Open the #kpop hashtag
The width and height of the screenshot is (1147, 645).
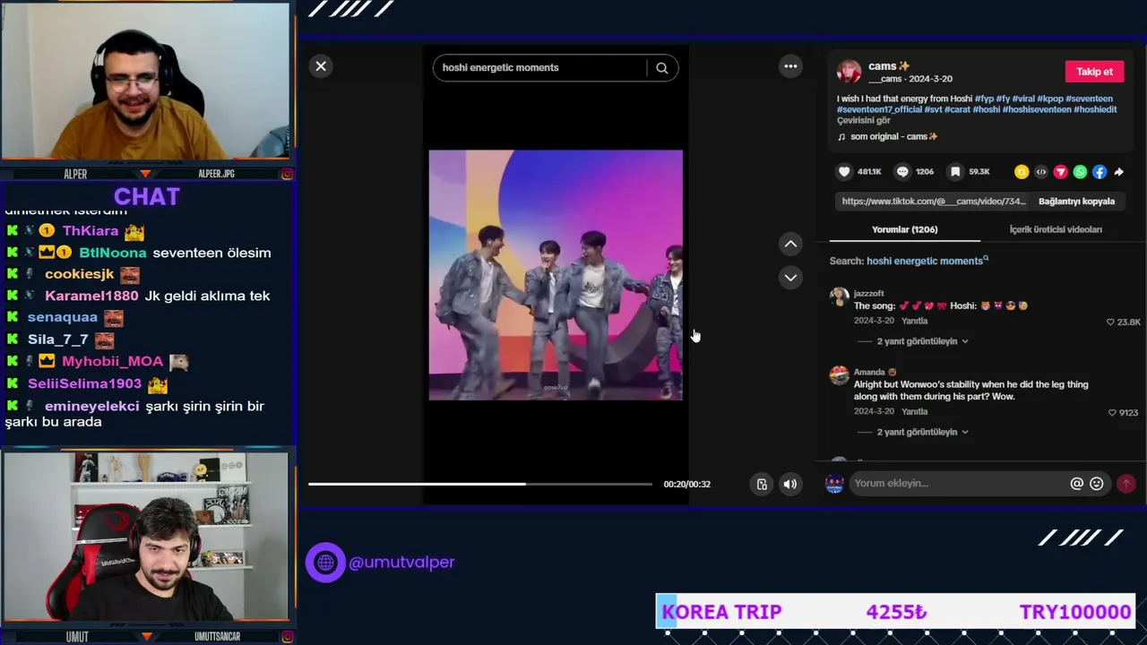(x=1049, y=99)
